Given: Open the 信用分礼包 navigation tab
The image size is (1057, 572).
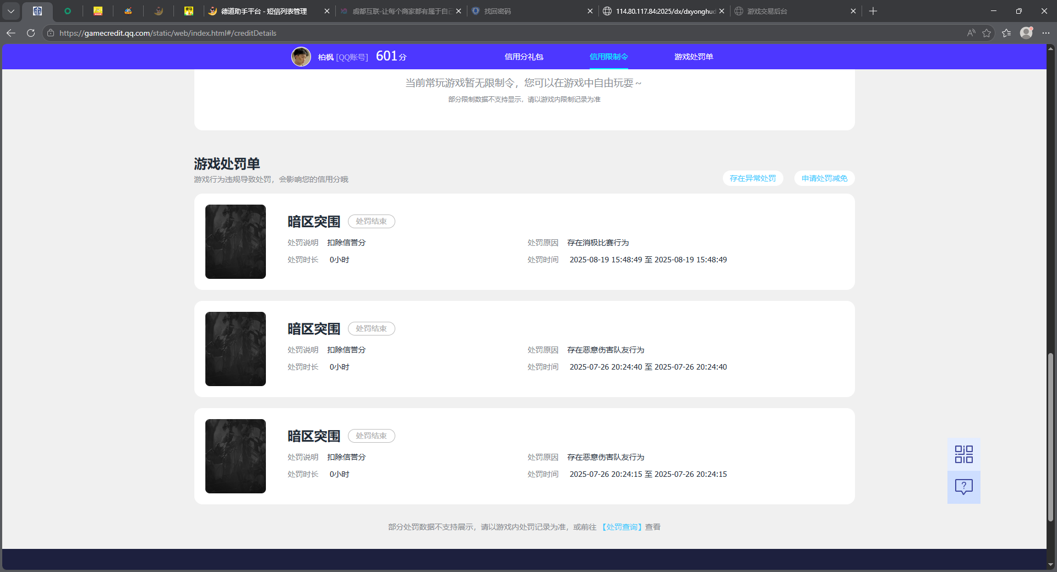Looking at the screenshot, I should coord(524,57).
